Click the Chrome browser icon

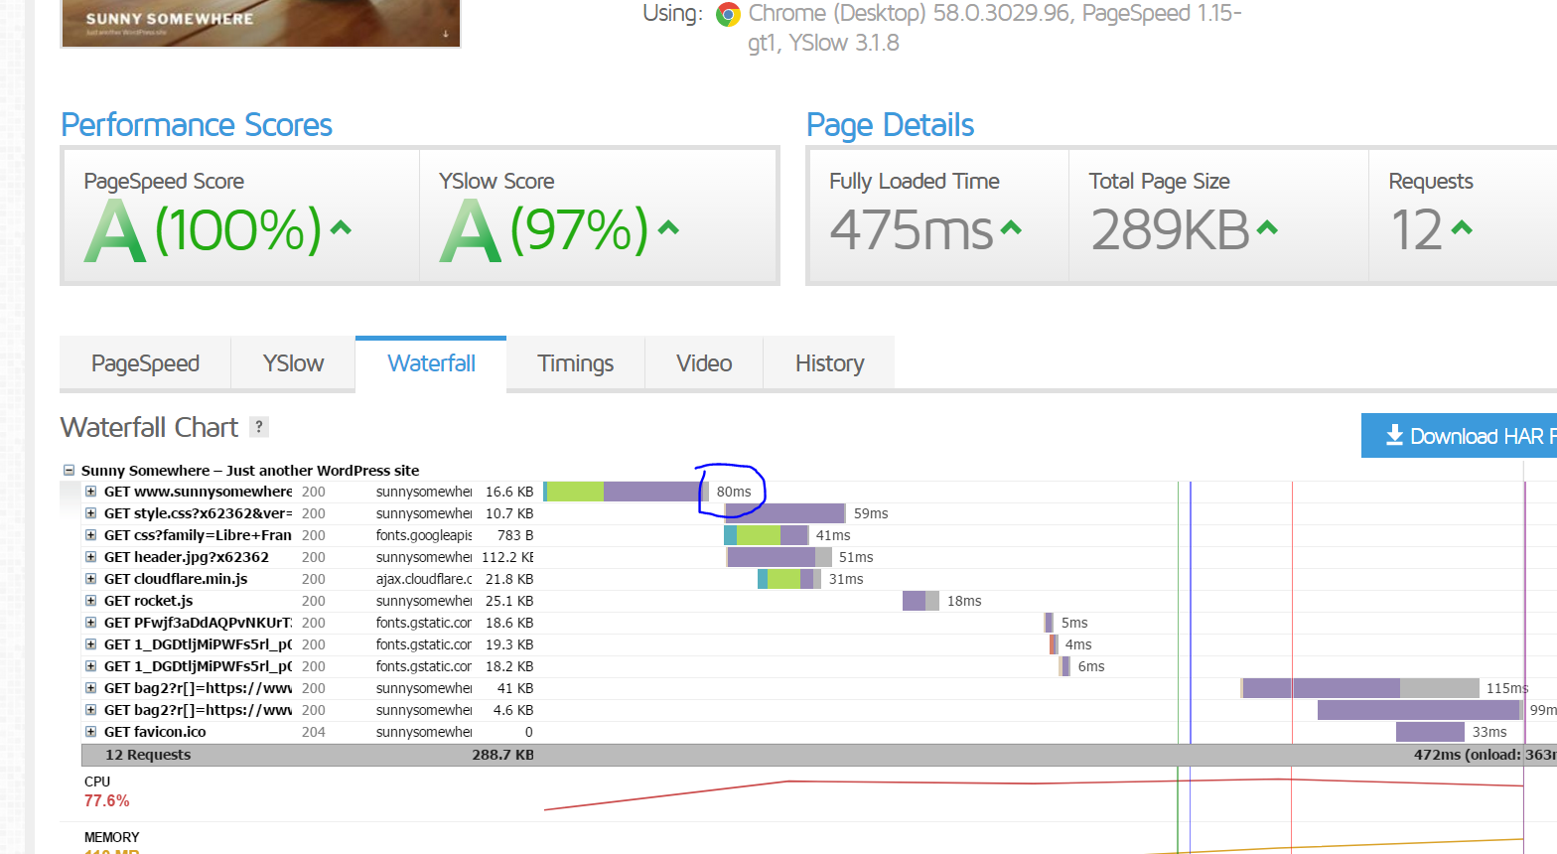pyautogui.click(x=729, y=14)
